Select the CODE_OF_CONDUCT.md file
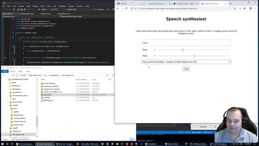The height and width of the screenshot is (146, 259). [53, 92]
